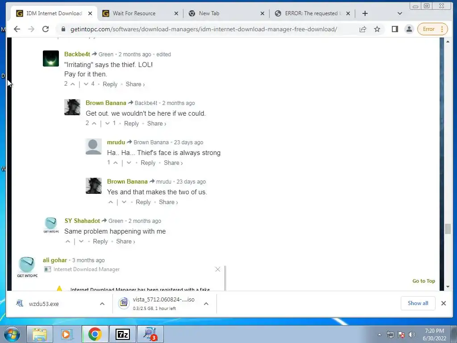Reload the current page
Viewport: 457px width, 343px height.
tap(46, 29)
